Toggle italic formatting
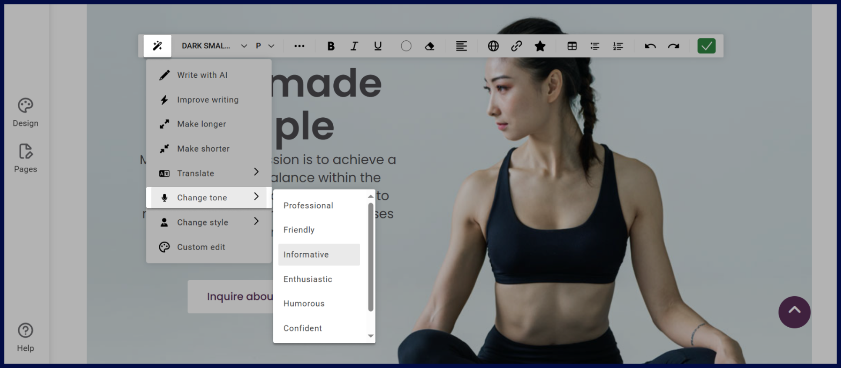The height and width of the screenshot is (368, 841). coord(354,46)
